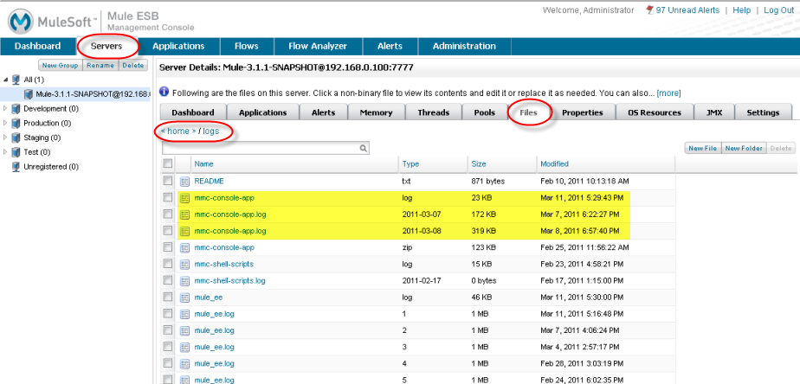Click the New File button

coord(702,149)
